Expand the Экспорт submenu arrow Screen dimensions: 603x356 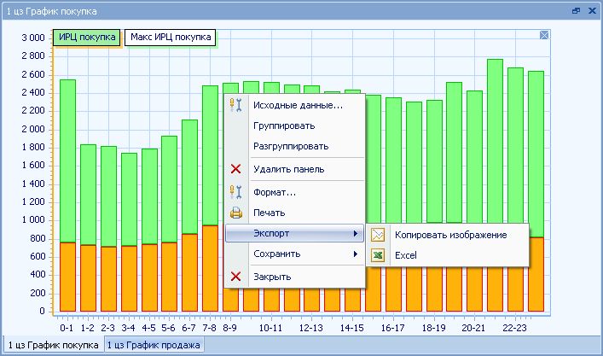[x=355, y=233]
